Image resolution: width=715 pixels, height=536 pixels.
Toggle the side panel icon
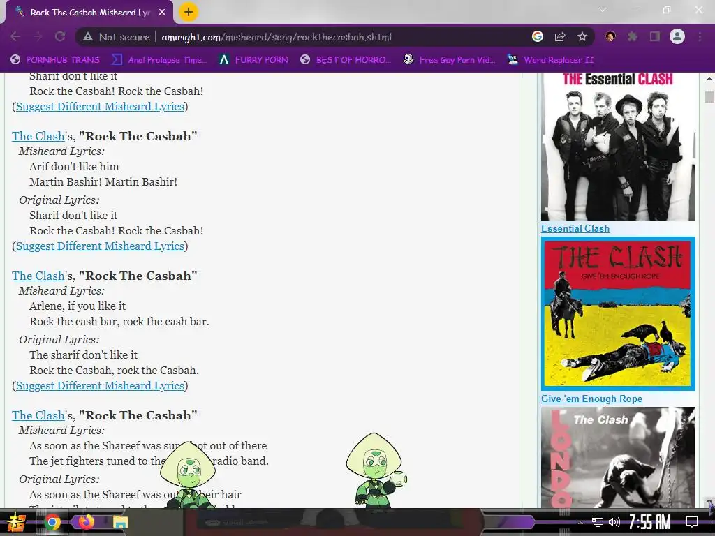point(655,36)
